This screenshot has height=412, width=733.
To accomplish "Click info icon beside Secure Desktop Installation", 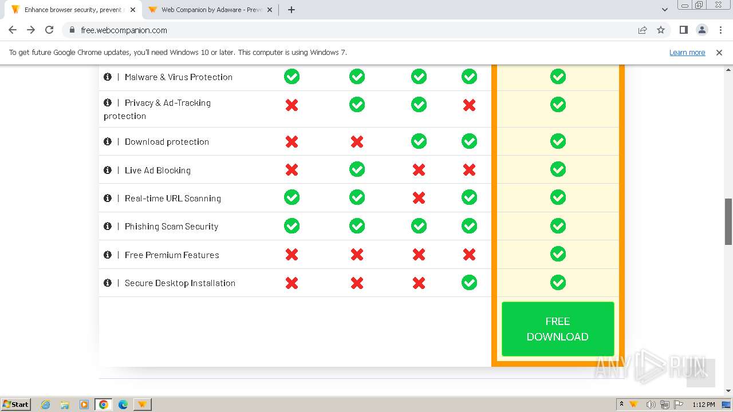I will (x=108, y=283).
